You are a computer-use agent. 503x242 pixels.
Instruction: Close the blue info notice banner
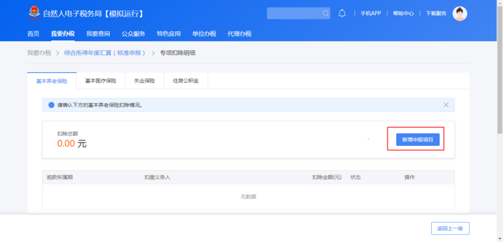point(446,104)
